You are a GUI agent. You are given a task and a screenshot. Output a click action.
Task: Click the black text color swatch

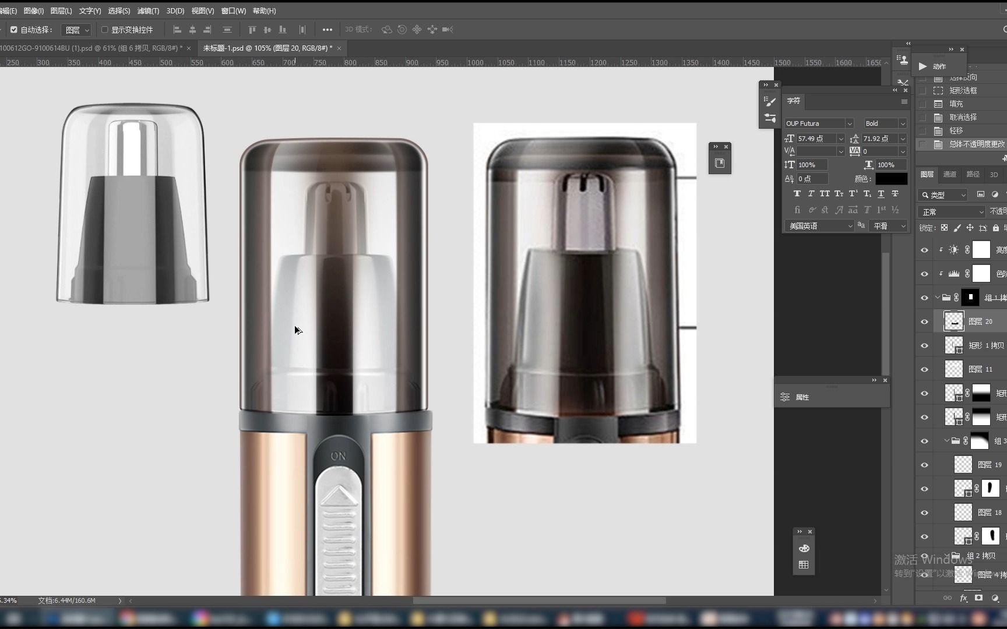[x=891, y=179]
